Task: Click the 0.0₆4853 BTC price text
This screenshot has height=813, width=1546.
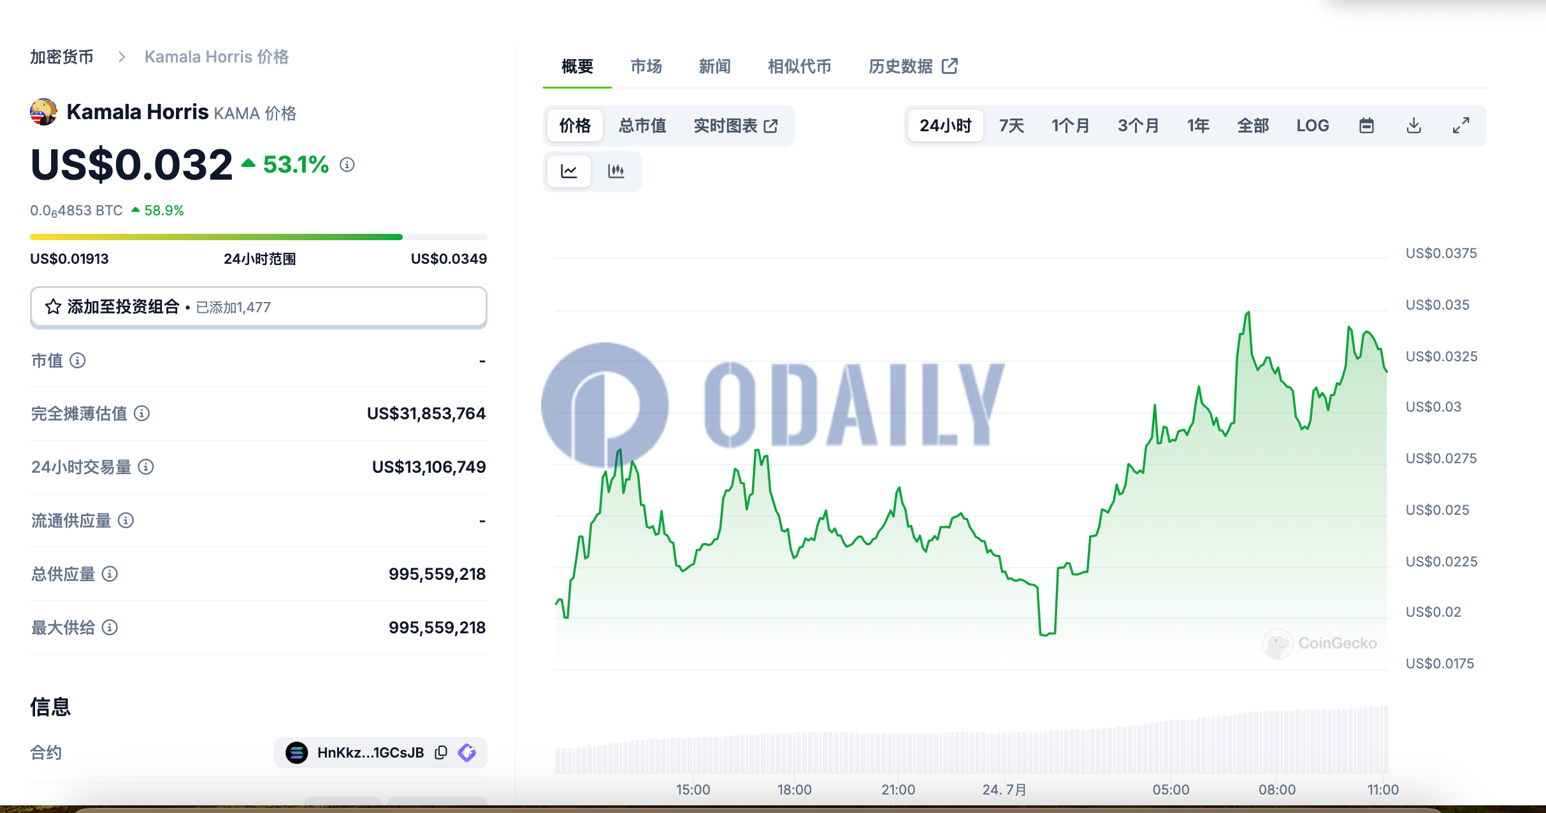Action: click(x=76, y=211)
